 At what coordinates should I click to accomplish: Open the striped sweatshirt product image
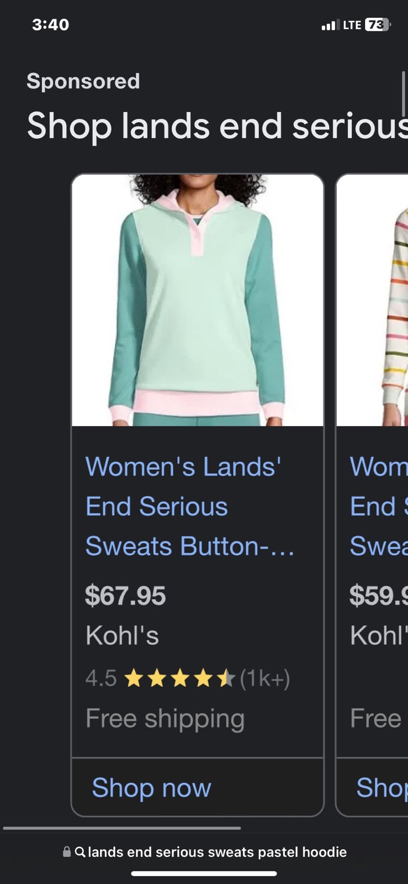(373, 301)
